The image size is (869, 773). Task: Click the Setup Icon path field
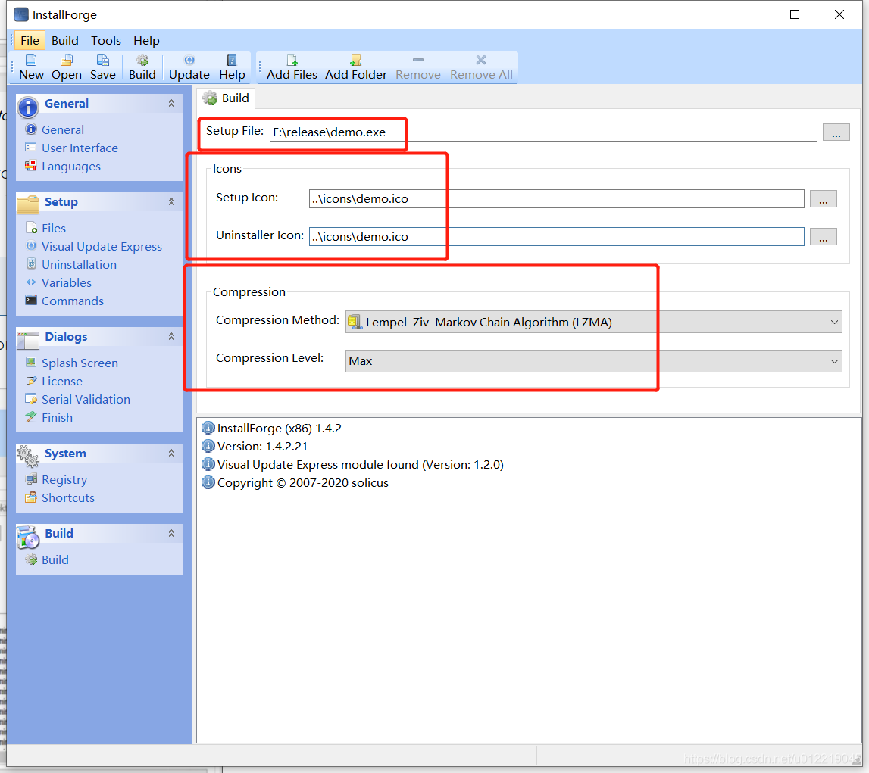(x=556, y=199)
